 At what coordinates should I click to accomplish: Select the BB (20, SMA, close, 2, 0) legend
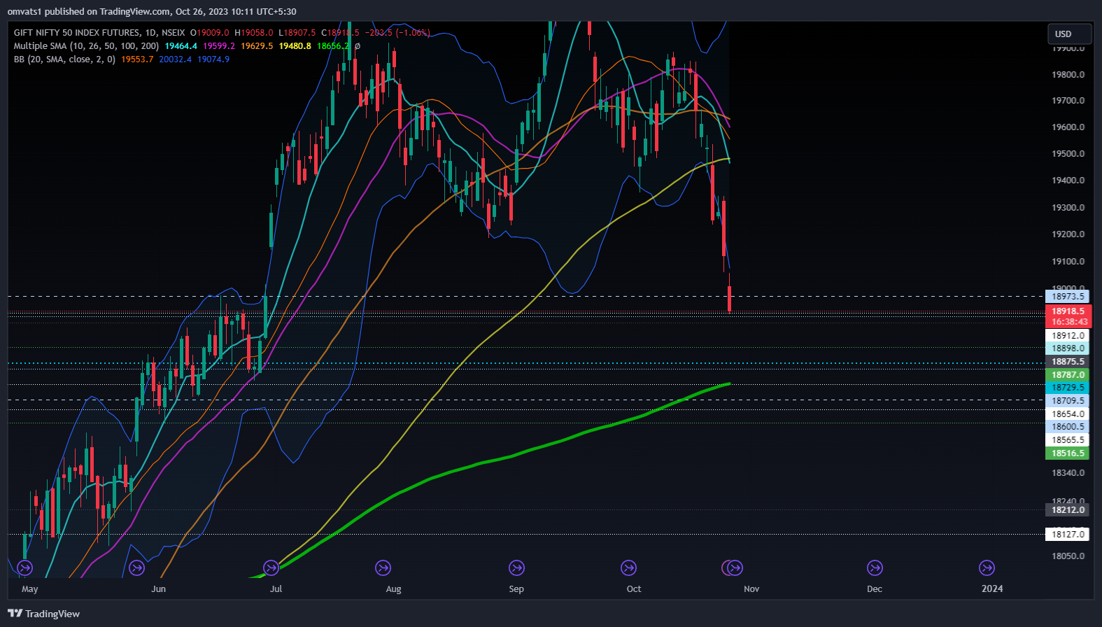click(x=64, y=59)
